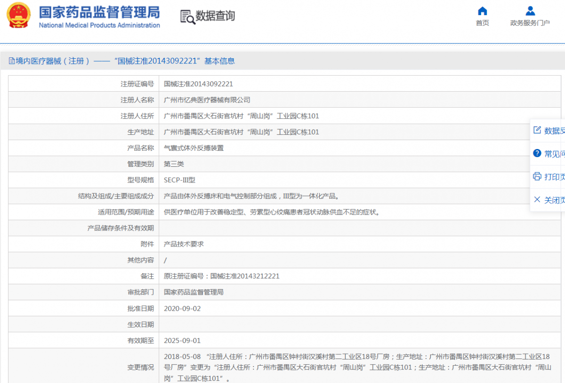
Task: Click the 型号规格 row label
Action: click(x=140, y=180)
